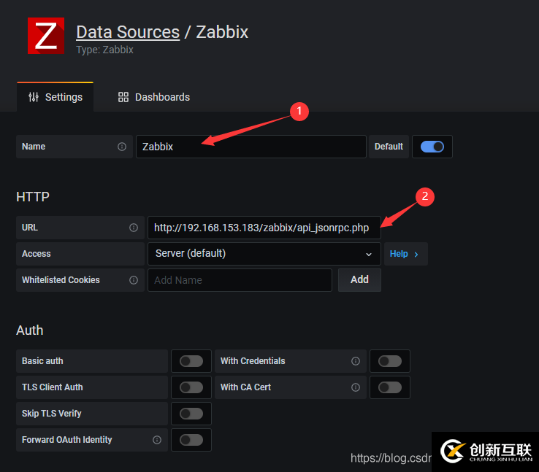Viewport: 539px width, 472px height.
Task: Click the Forward OAuth Identity info icon
Action: [157, 440]
